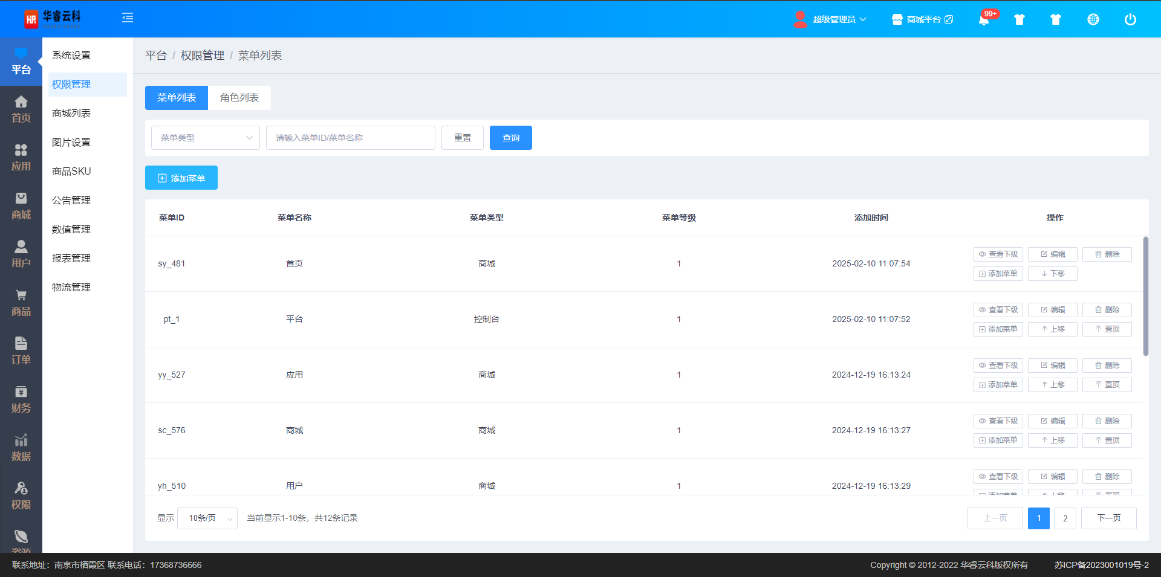
Task: Open 财务 finance icon in sidebar
Action: click(21, 399)
